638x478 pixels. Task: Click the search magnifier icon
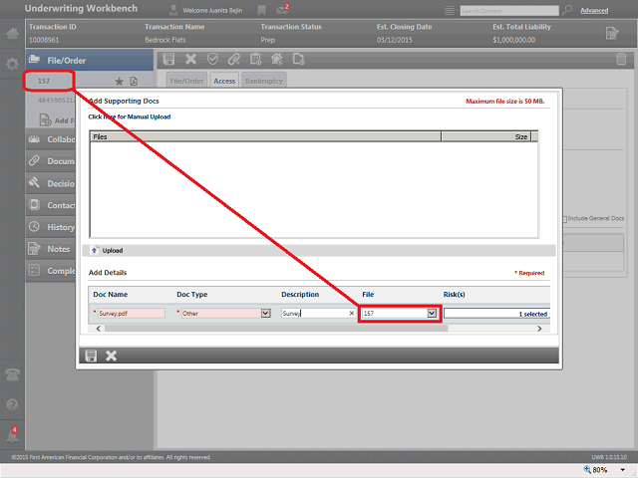point(567,10)
